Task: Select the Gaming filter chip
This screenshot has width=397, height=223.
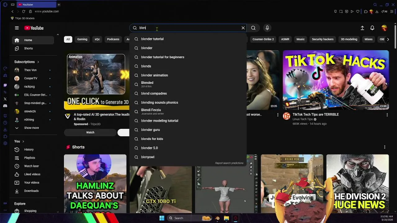Action: pyautogui.click(x=82, y=39)
